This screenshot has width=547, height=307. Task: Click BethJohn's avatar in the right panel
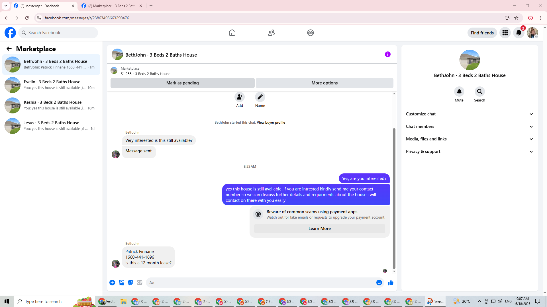pos(470,60)
